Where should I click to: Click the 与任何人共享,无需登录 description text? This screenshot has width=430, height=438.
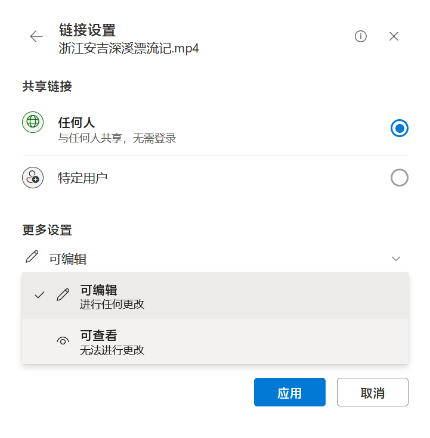pyautogui.click(x=117, y=139)
